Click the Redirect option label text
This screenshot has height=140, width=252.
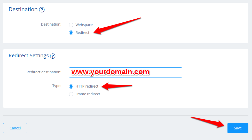pyautogui.click(x=82, y=33)
